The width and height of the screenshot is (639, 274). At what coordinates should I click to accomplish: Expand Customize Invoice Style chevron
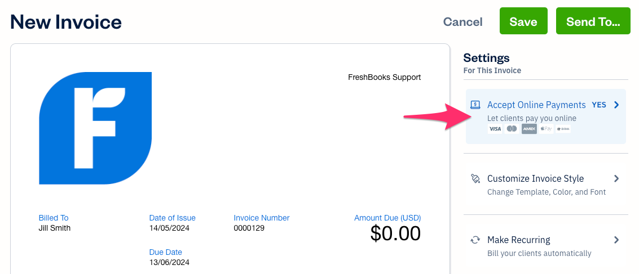click(x=616, y=178)
